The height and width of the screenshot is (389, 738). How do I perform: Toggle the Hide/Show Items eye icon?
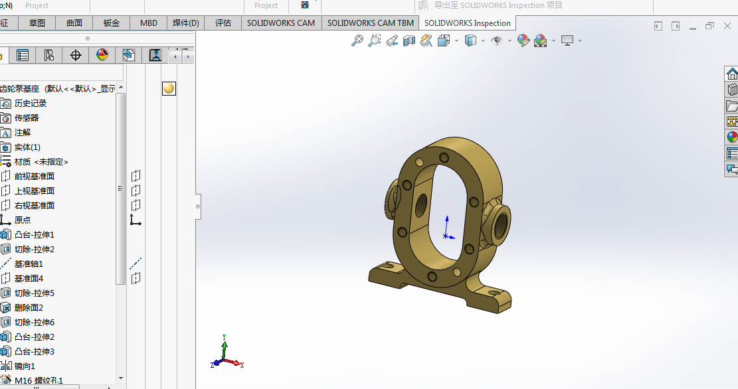click(x=497, y=41)
